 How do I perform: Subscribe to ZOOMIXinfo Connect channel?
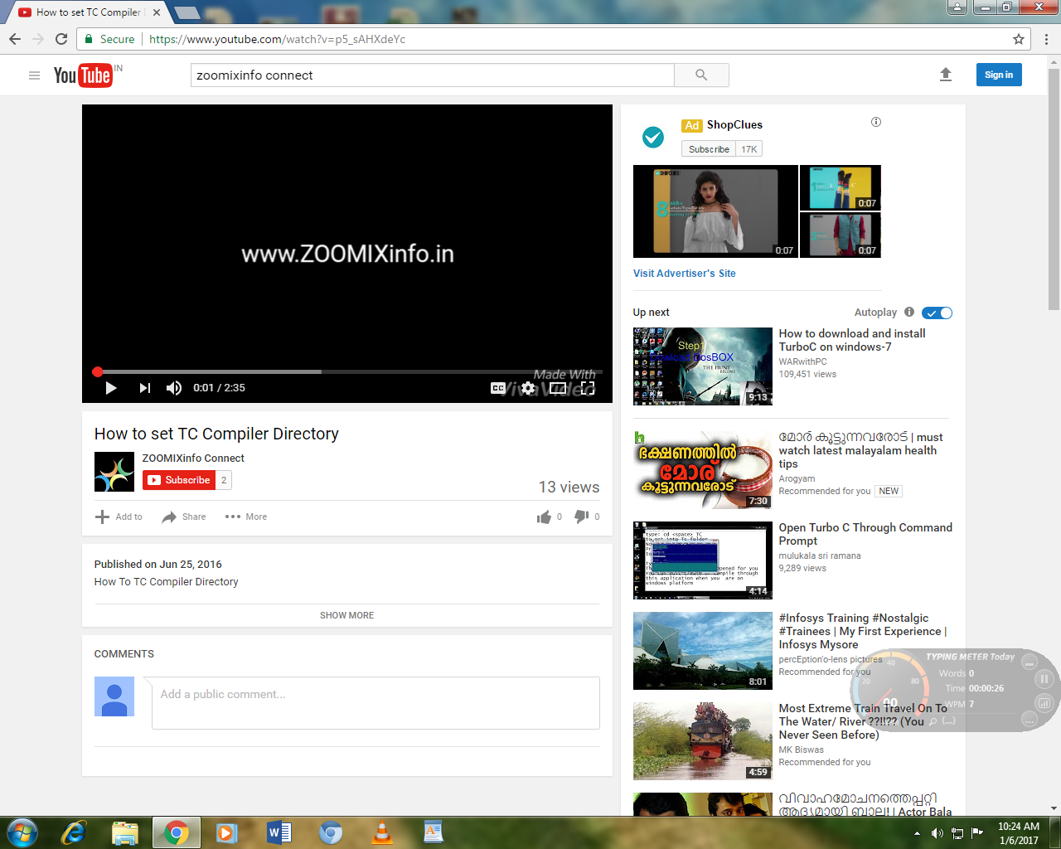click(179, 480)
